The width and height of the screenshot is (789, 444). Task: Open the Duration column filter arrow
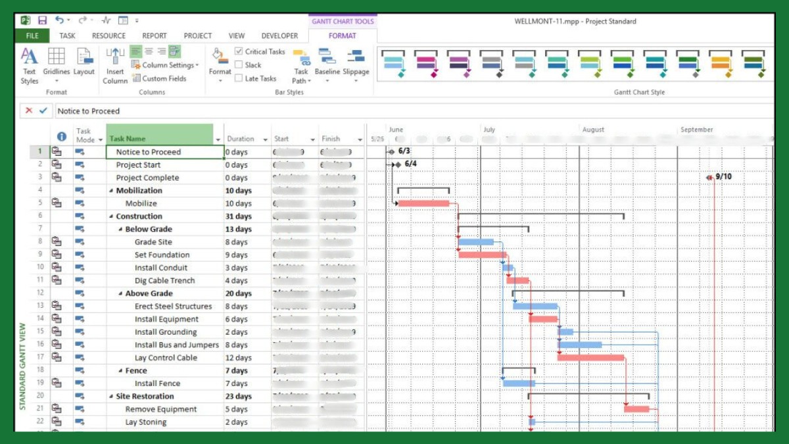pyautogui.click(x=266, y=139)
